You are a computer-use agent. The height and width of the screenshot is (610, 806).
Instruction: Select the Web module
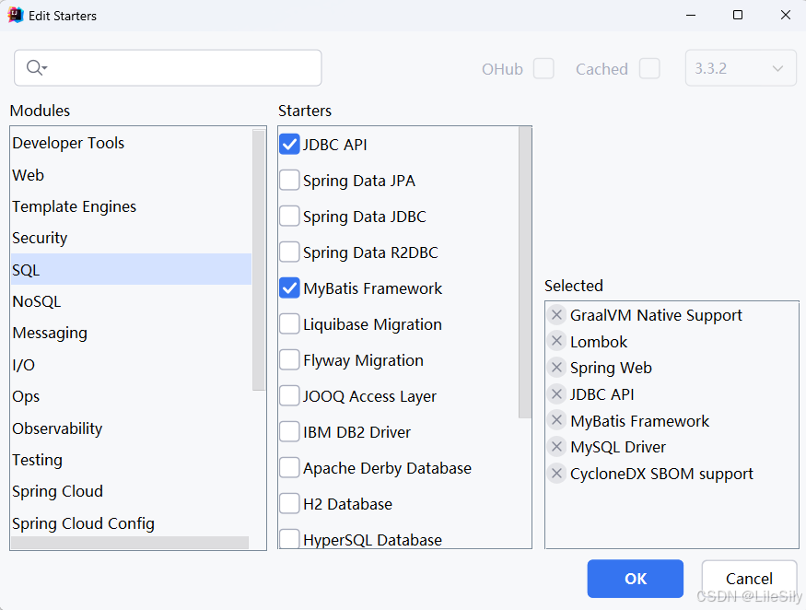coord(131,175)
